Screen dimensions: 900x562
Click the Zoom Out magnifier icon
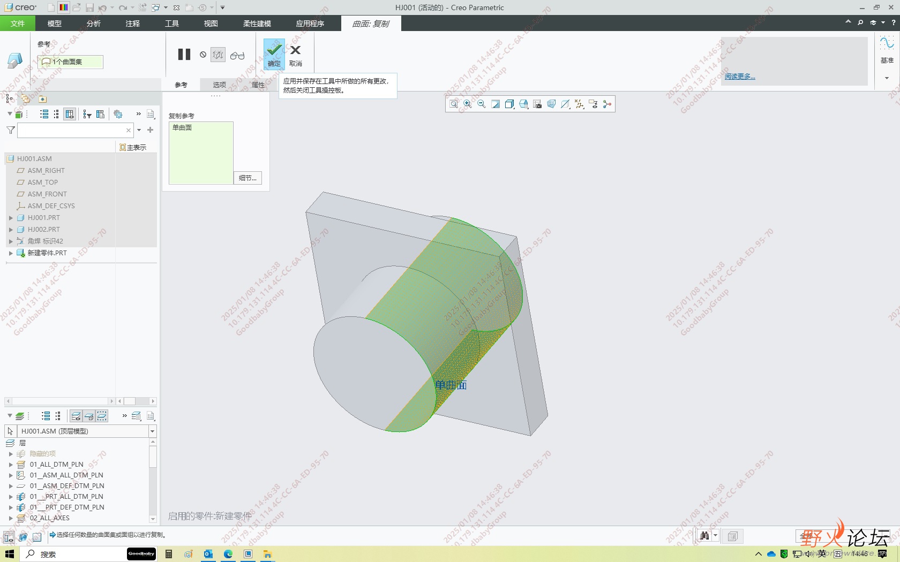[482, 104]
